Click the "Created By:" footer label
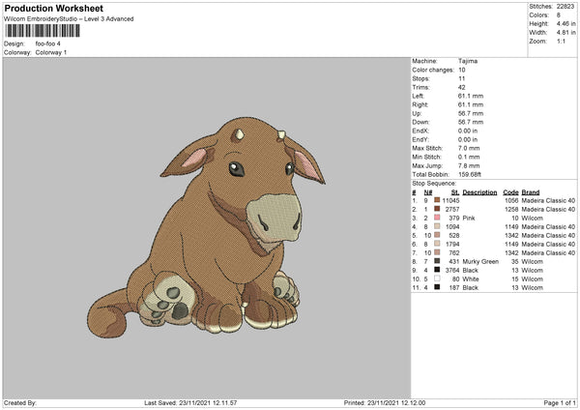 point(20,402)
